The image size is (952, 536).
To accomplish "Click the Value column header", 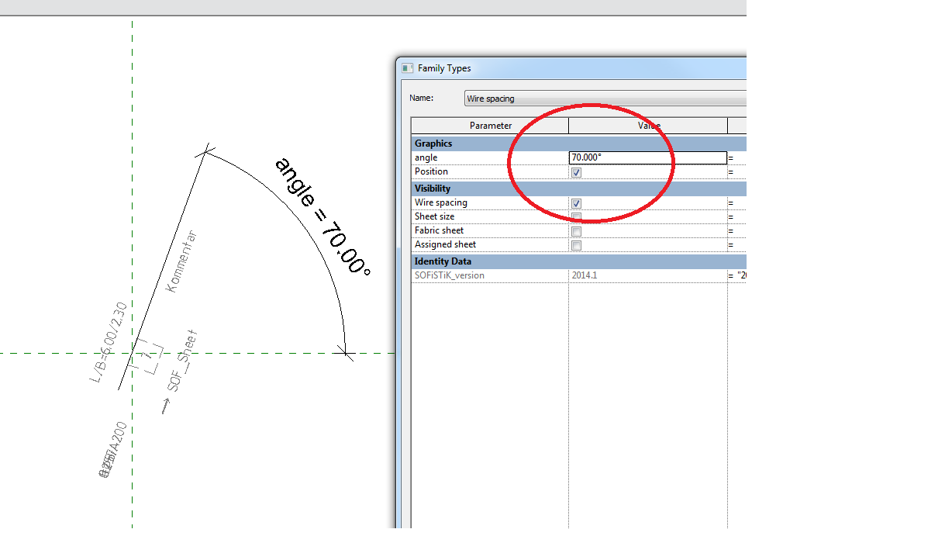I will click(648, 126).
